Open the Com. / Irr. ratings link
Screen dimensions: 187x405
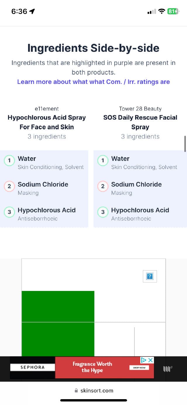pyautogui.click(x=93, y=82)
